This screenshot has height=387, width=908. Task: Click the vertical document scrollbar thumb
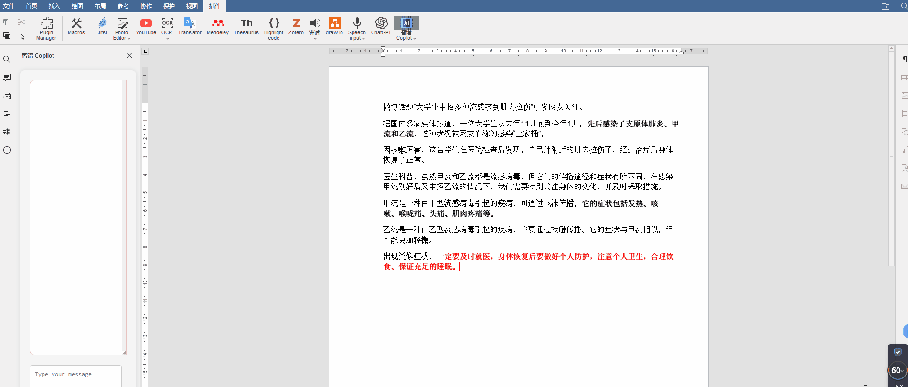click(891, 159)
